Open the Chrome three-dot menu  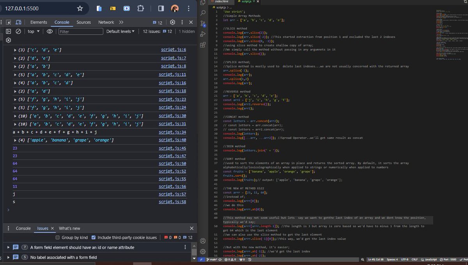point(188,8)
